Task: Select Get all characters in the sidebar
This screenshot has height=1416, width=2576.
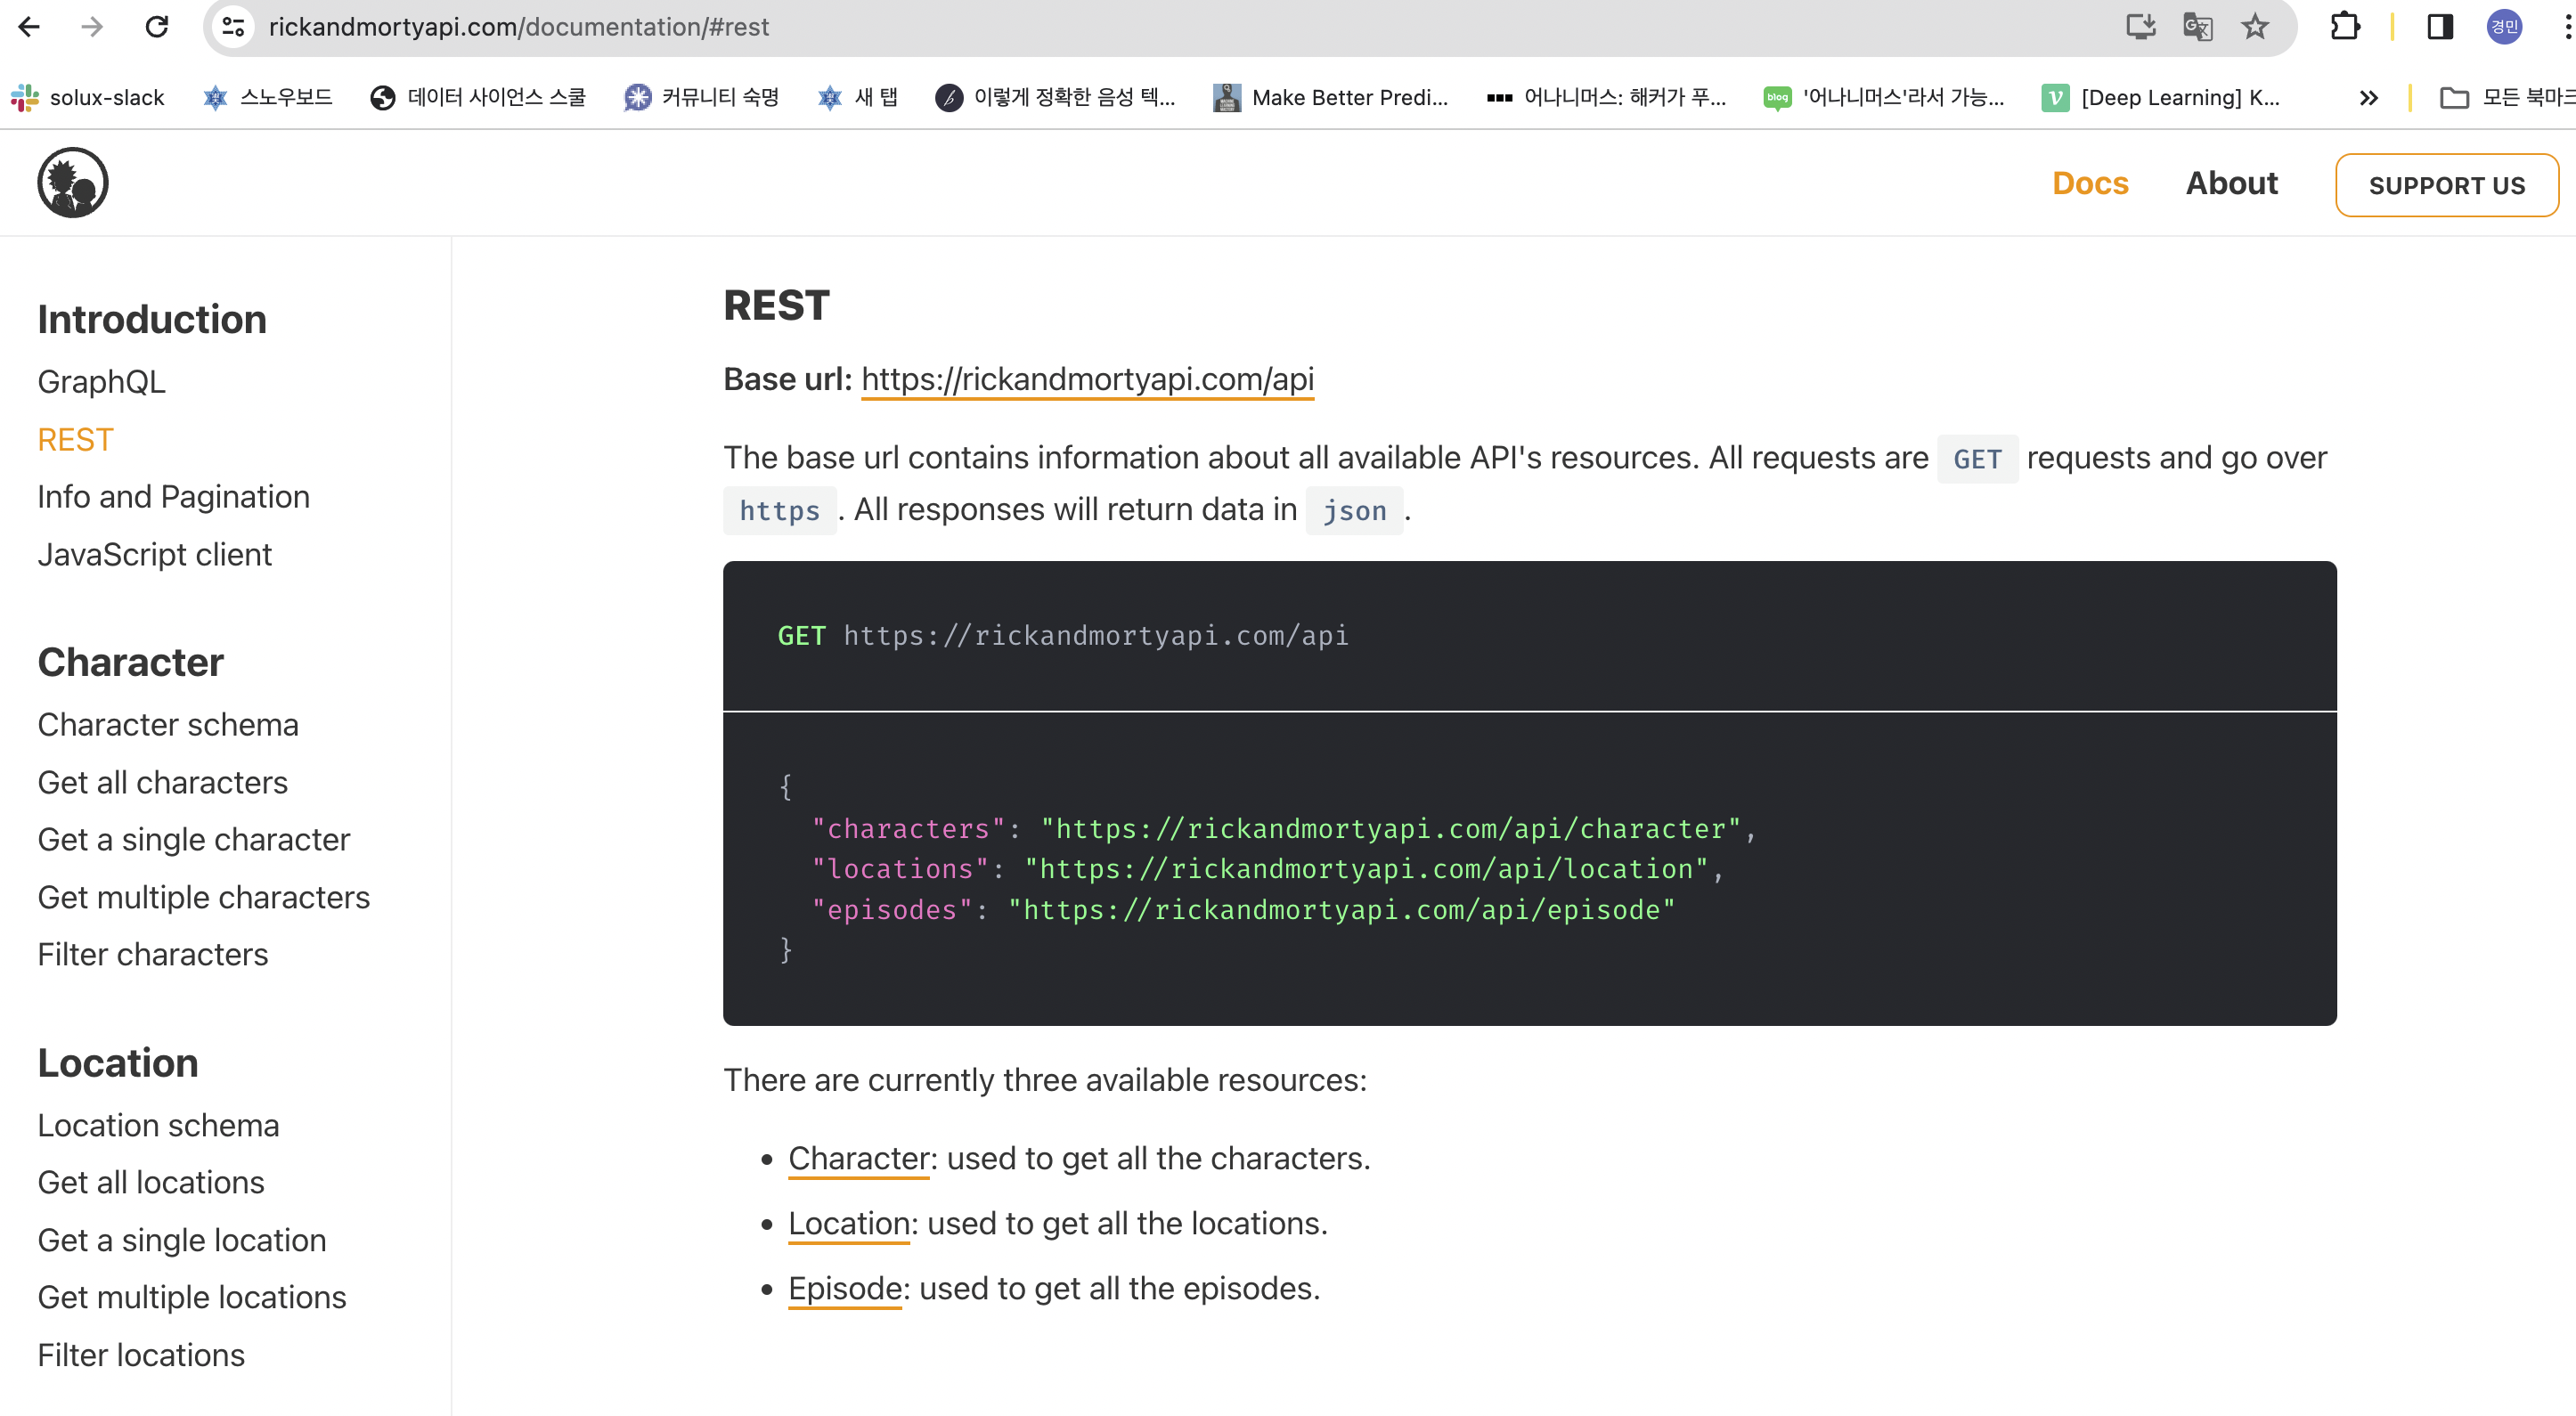Action: 163,782
